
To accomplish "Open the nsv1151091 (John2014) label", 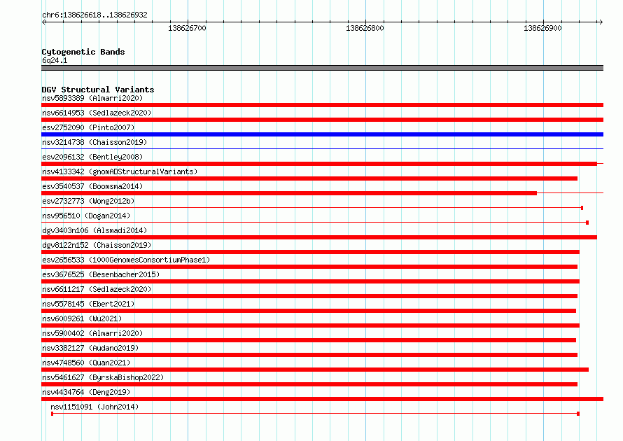I will tap(94, 407).
